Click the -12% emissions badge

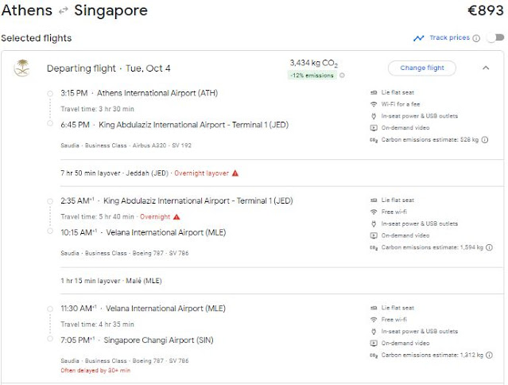312,76
